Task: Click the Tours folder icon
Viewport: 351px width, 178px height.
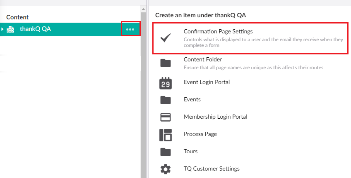Action: click(166, 152)
